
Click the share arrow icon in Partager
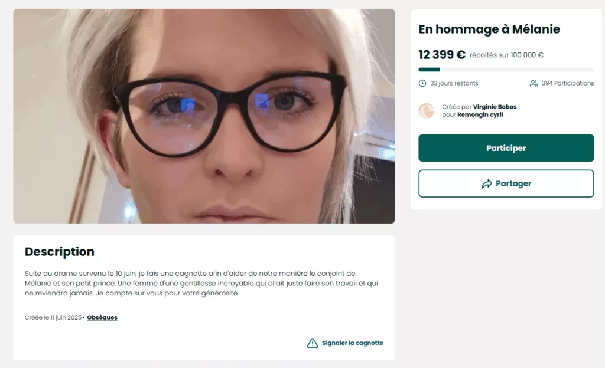pyautogui.click(x=487, y=183)
